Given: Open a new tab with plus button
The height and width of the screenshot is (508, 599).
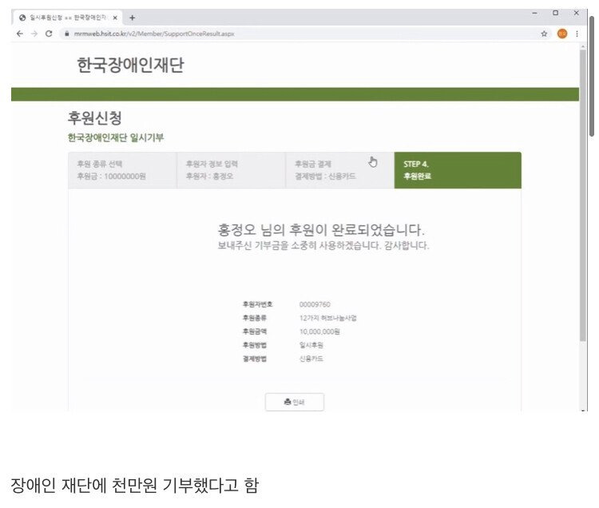Looking at the screenshot, I should point(132,18).
